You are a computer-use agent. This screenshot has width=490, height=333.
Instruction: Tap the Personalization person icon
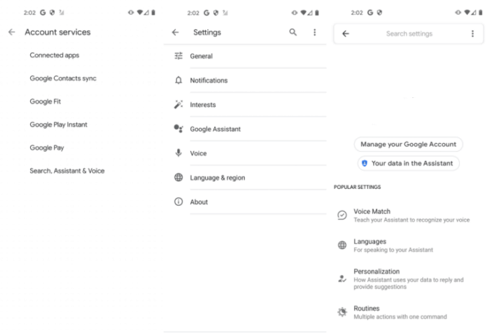pyautogui.click(x=342, y=278)
